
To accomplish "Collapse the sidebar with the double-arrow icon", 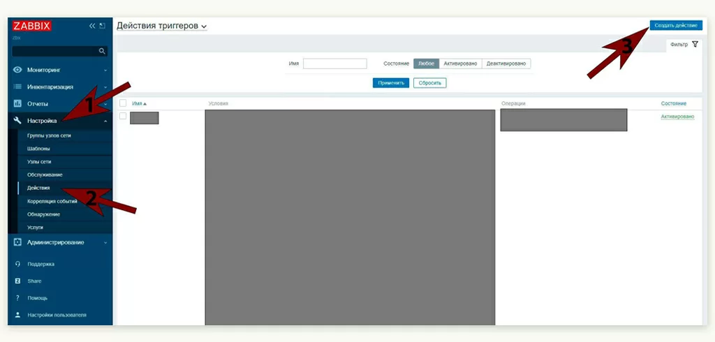I will [x=91, y=26].
